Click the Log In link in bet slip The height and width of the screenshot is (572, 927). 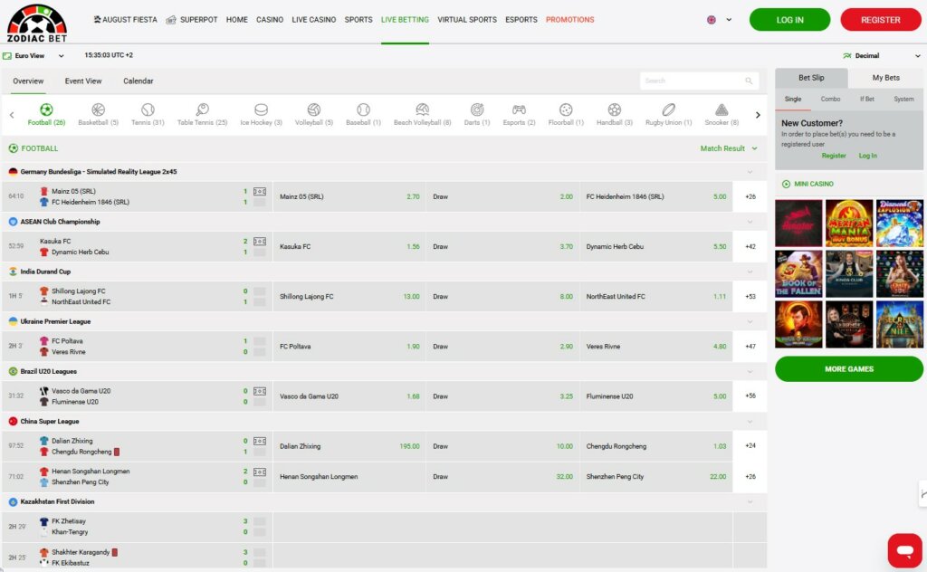click(868, 156)
